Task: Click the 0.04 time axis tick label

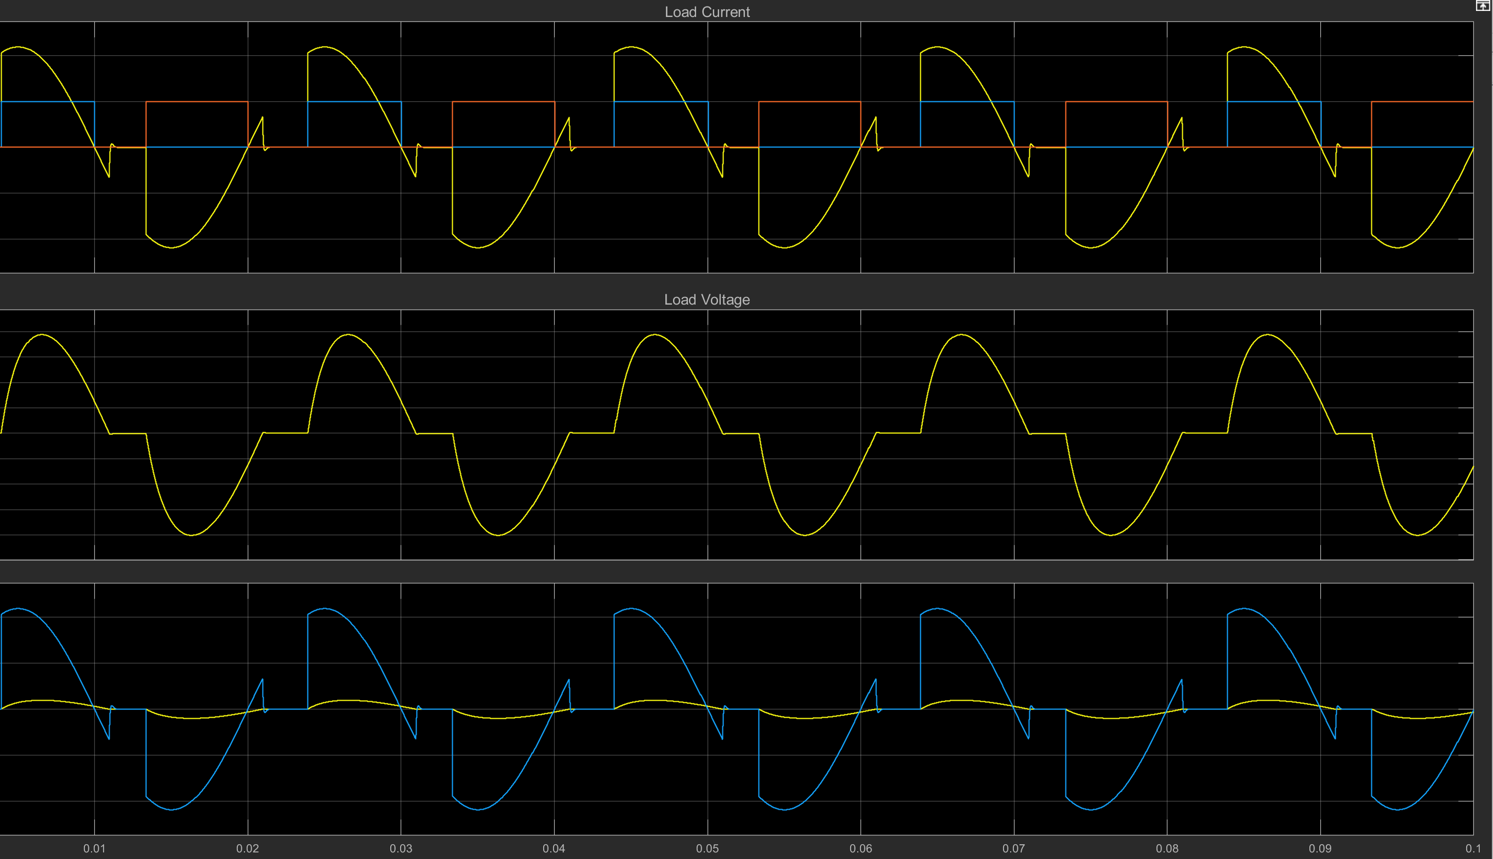Action: (554, 849)
